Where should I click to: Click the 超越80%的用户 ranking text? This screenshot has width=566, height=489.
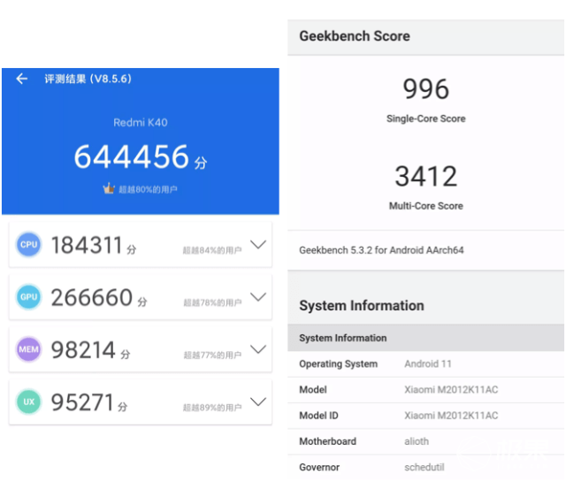[148, 189]
